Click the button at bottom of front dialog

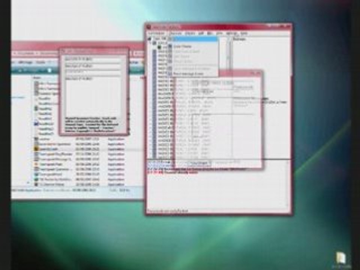(199, 163)
